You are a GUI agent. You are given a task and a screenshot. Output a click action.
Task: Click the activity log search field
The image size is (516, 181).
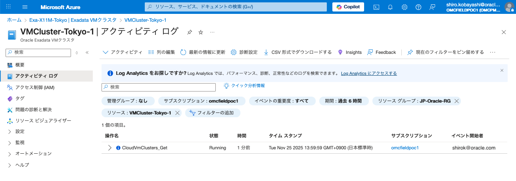(x=159, y=87)
